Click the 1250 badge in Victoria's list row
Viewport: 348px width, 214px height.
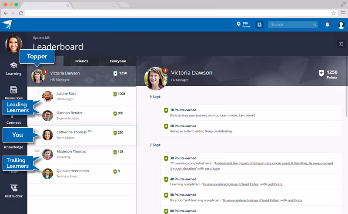120,73
